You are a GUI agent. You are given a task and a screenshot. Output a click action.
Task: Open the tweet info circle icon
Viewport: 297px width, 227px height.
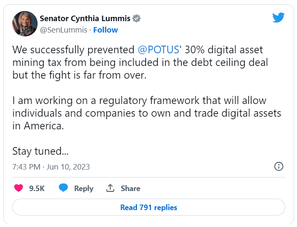click(279, 166)
